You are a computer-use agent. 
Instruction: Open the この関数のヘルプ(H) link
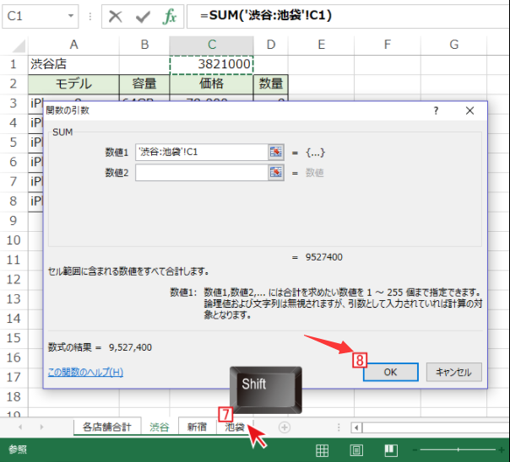point(85,372)
